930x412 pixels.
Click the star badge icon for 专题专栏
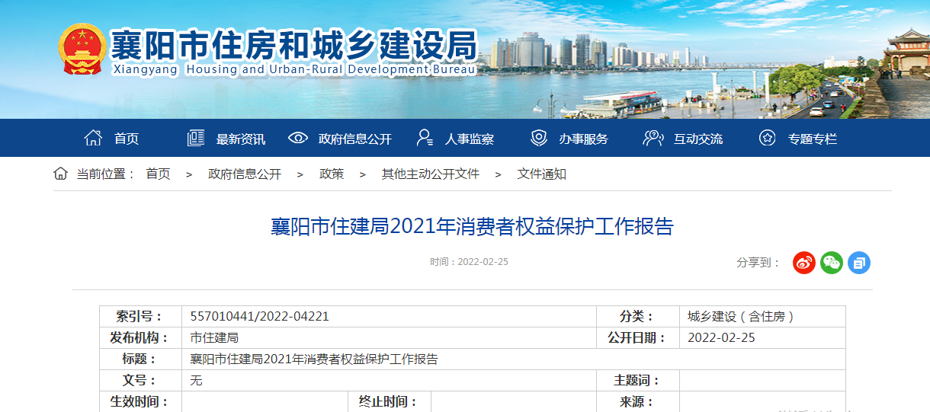point(767,138)
